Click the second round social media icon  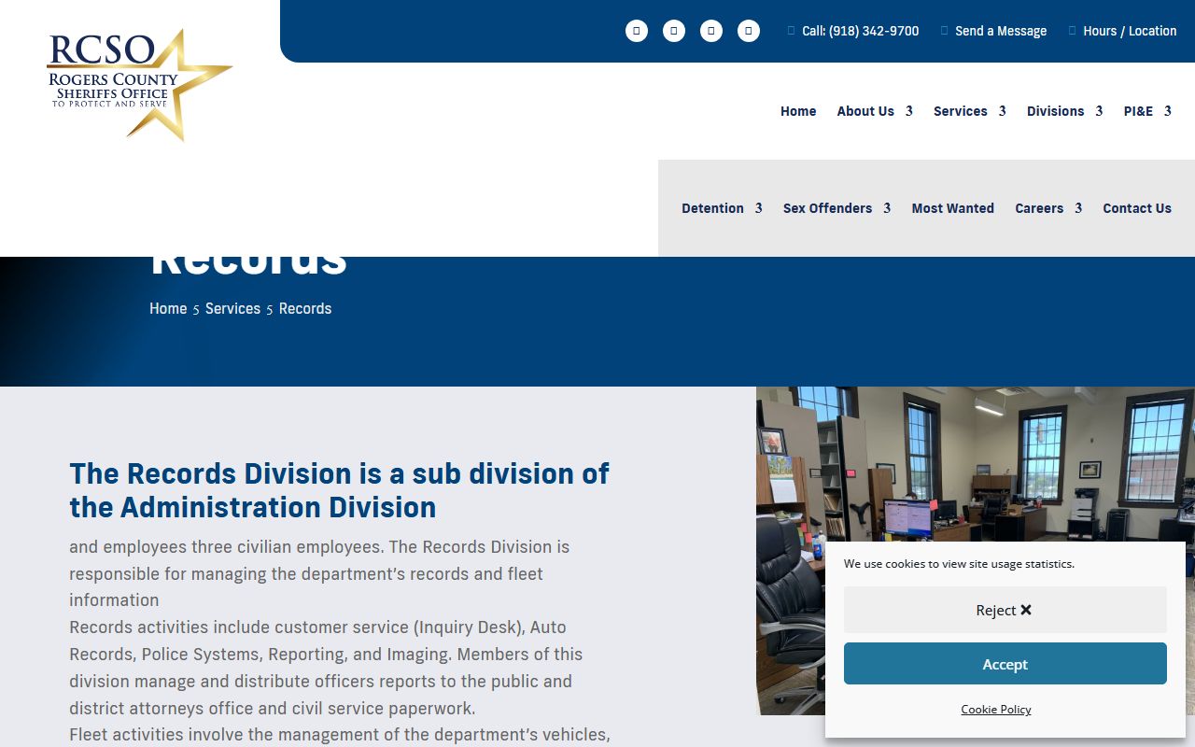pos(674,31)
